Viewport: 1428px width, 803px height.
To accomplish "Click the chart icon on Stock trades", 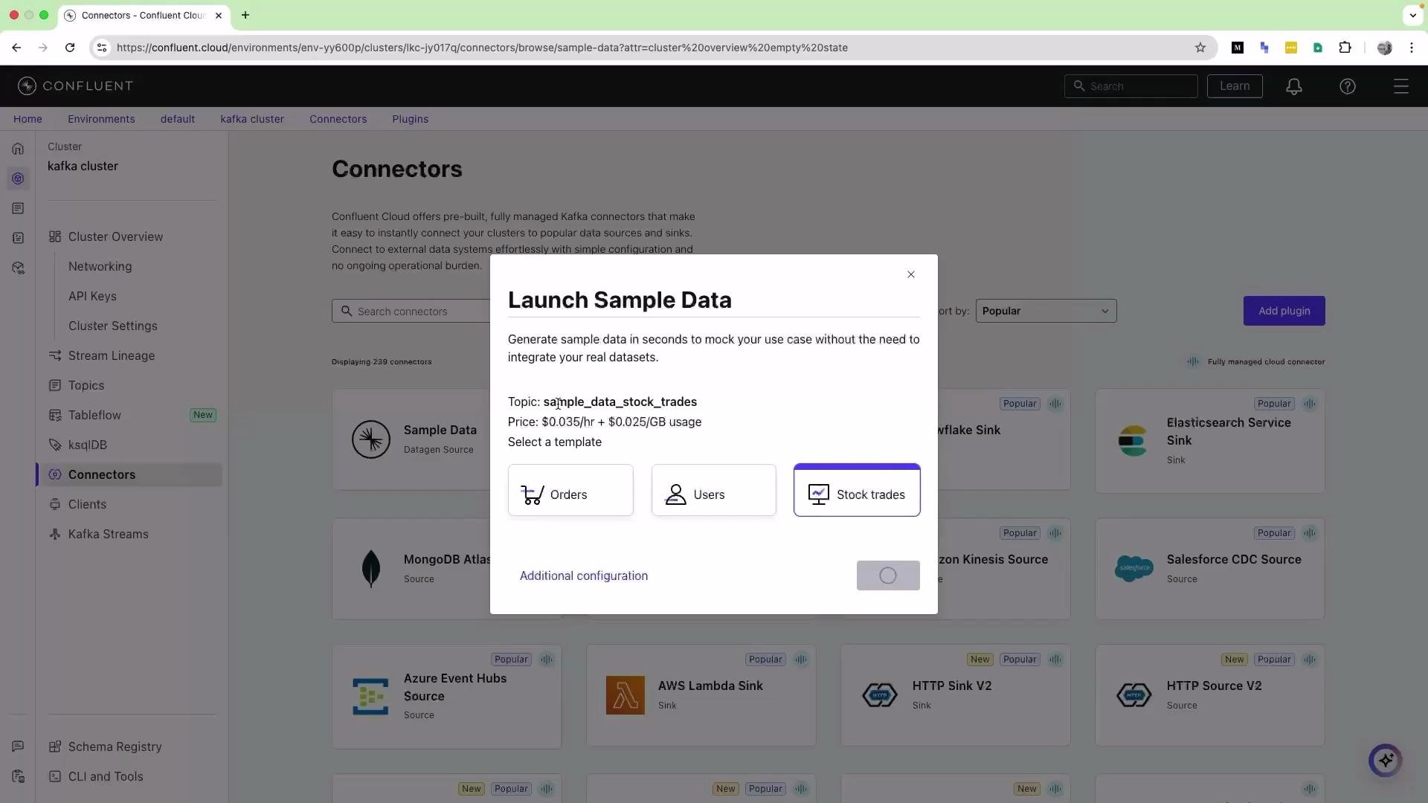I will tap(818, 494).
